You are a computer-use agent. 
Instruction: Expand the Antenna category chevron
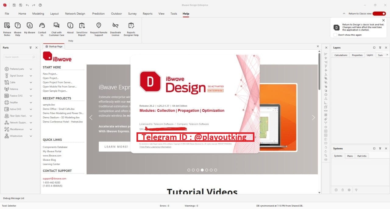(31, 89)
